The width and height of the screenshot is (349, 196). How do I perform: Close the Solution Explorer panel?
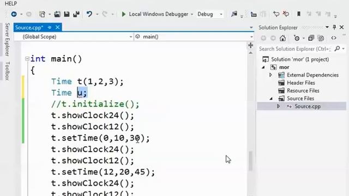pyautogui.click(x=342, y=27)
